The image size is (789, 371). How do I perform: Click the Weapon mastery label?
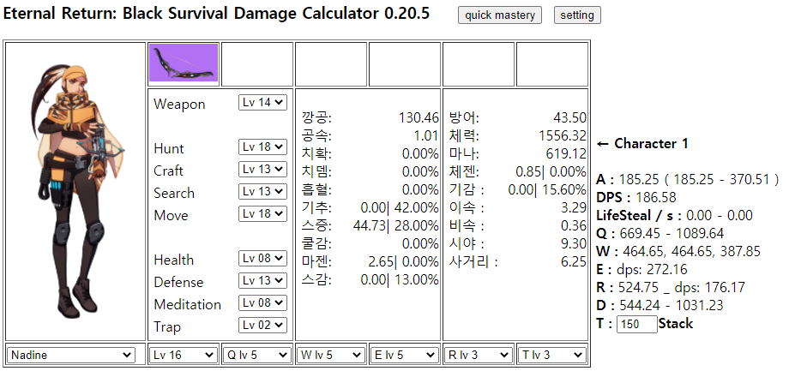tap(179, 104)
